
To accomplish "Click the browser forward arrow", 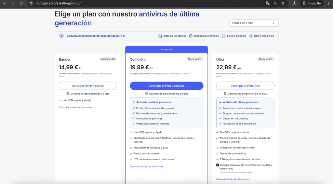I will click(x=13, y=3).
